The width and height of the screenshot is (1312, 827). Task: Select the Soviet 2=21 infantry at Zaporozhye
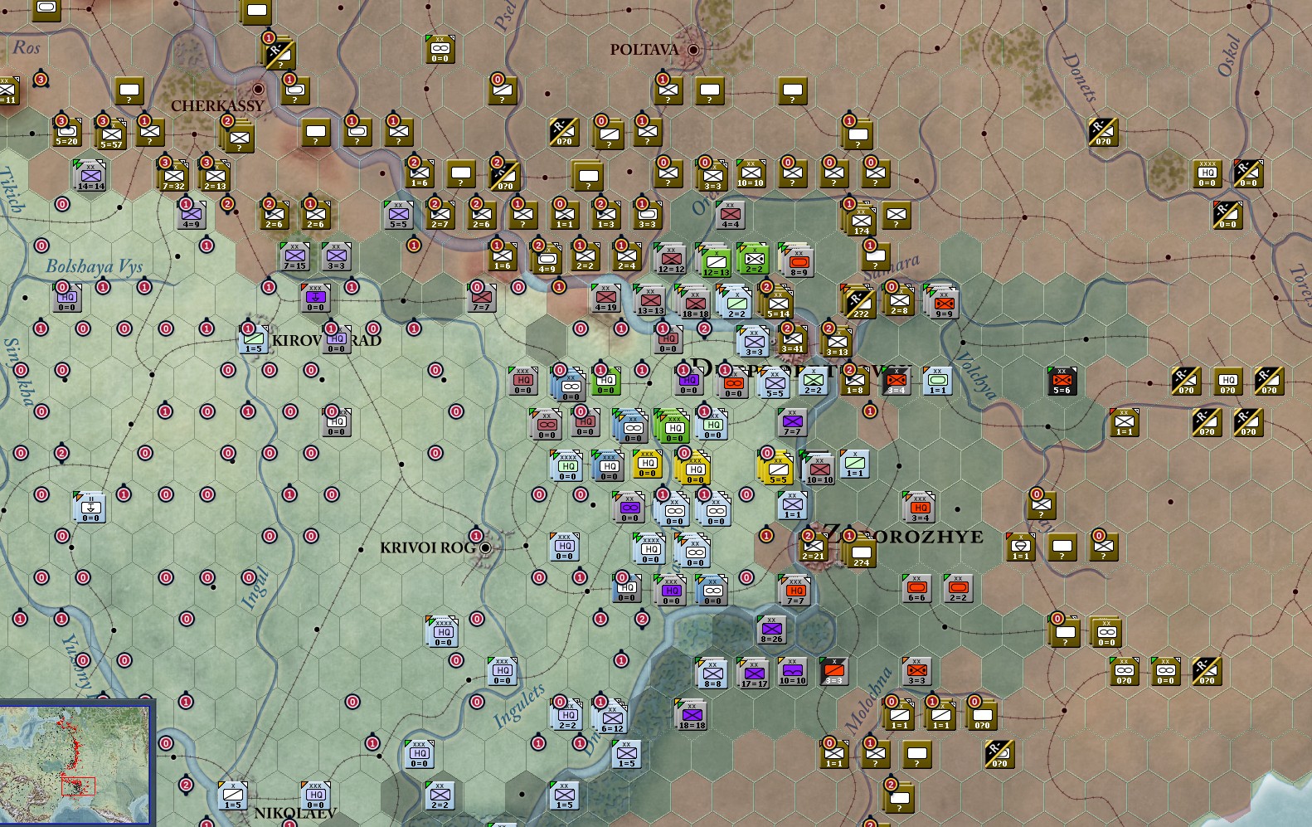pyautogui.click(x=813, y=547)
